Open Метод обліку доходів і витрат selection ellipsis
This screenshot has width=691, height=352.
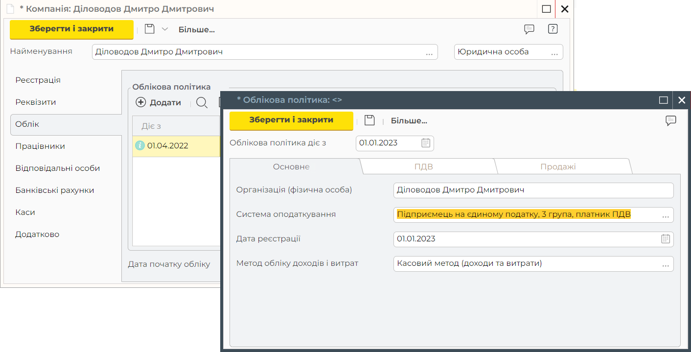coord(666,264)
